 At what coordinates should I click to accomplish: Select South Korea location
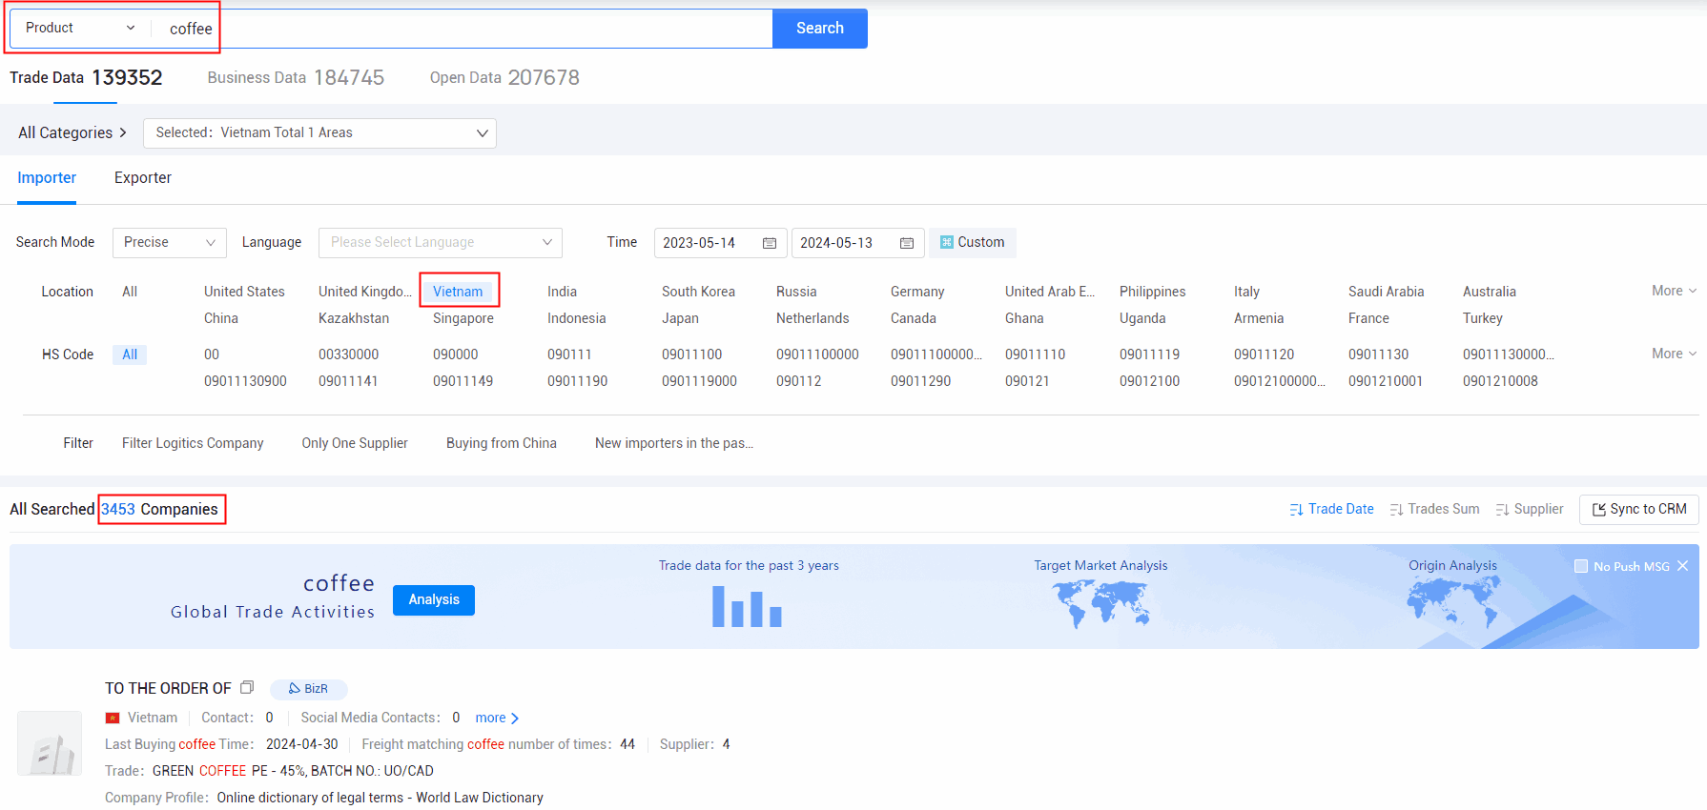pos(698,292)
